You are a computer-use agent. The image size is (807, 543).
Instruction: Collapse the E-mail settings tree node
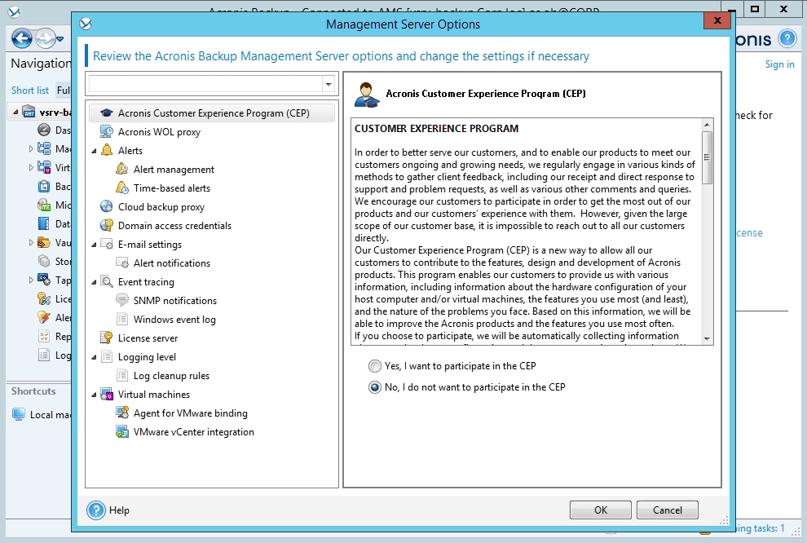pos(94,245)
